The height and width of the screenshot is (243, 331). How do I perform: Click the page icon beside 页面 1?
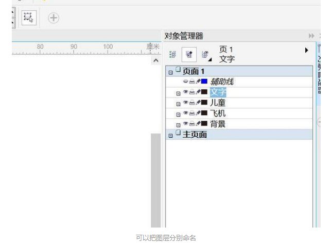point(178,69)
